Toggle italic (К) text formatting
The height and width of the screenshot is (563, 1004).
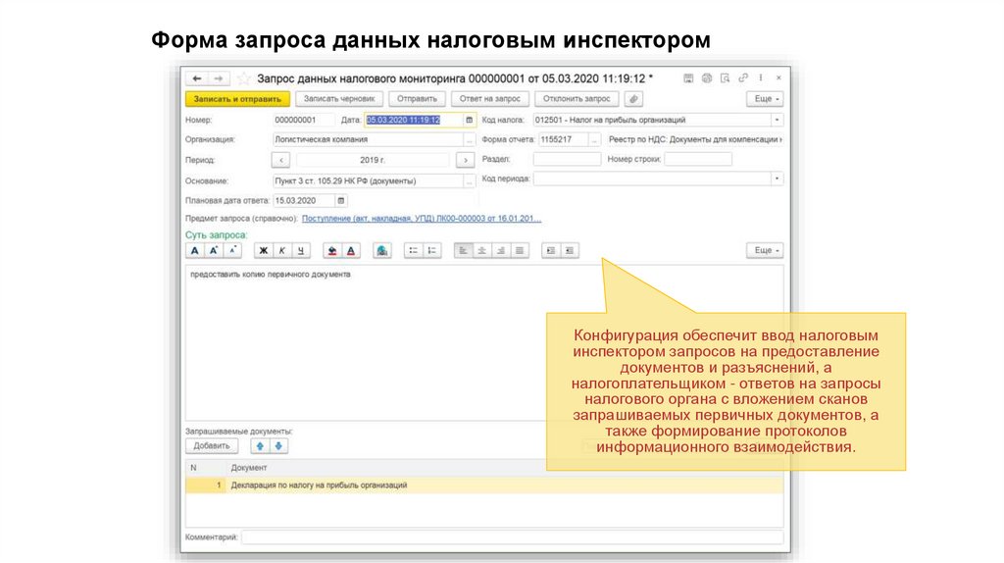click(281, 251)
